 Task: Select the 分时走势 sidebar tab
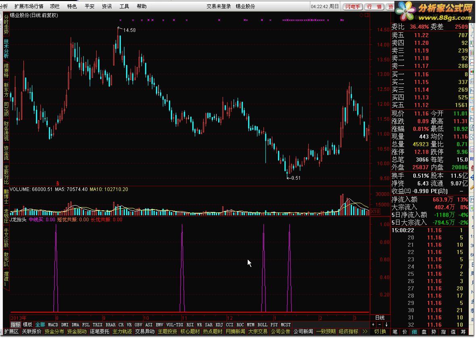6,25
